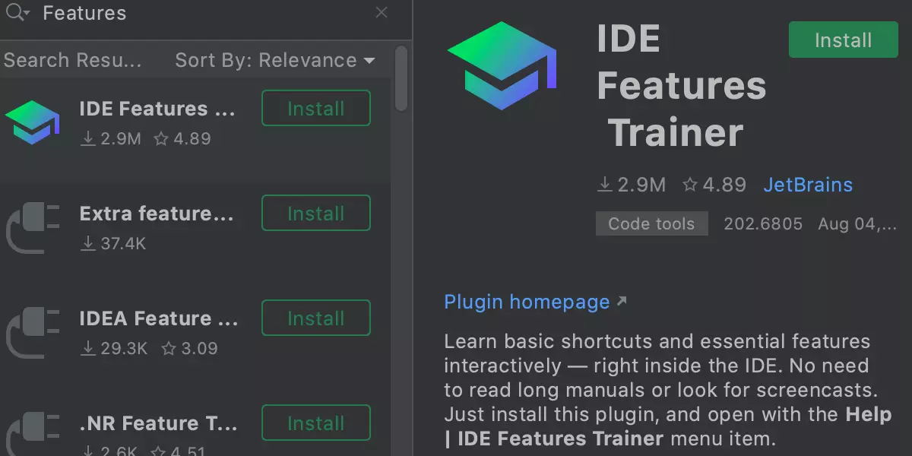Click the search magnifier icon

17,13
